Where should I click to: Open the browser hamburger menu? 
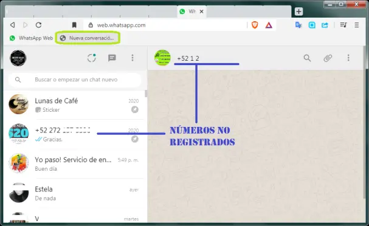[357, 25]
